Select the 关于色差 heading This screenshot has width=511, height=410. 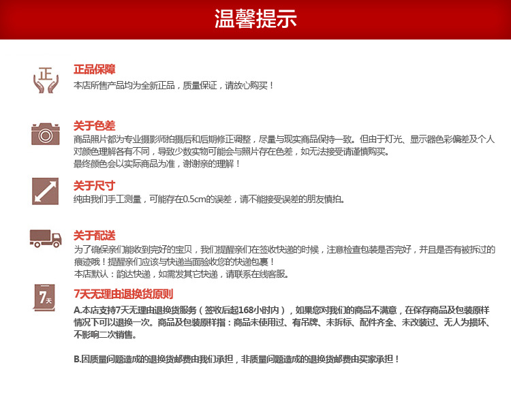[x=94, y=126]
